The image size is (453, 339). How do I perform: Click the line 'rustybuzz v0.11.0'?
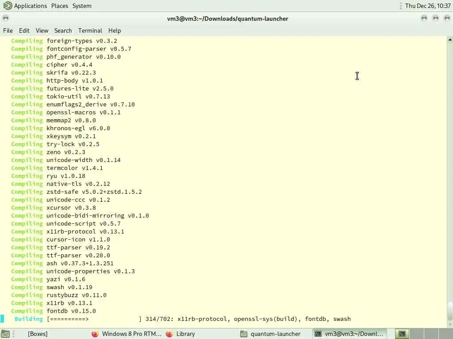pos(77,295)
